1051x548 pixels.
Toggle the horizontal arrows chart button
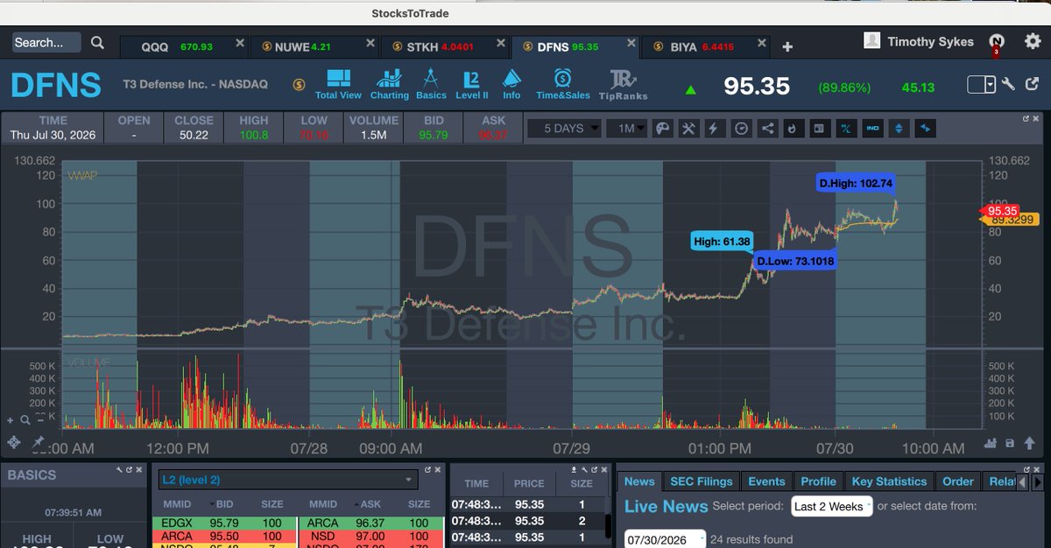pos(925,129)
